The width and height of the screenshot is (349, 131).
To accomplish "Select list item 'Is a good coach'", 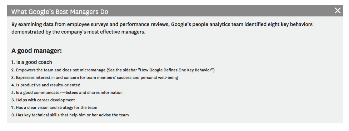I will (31, 62).
